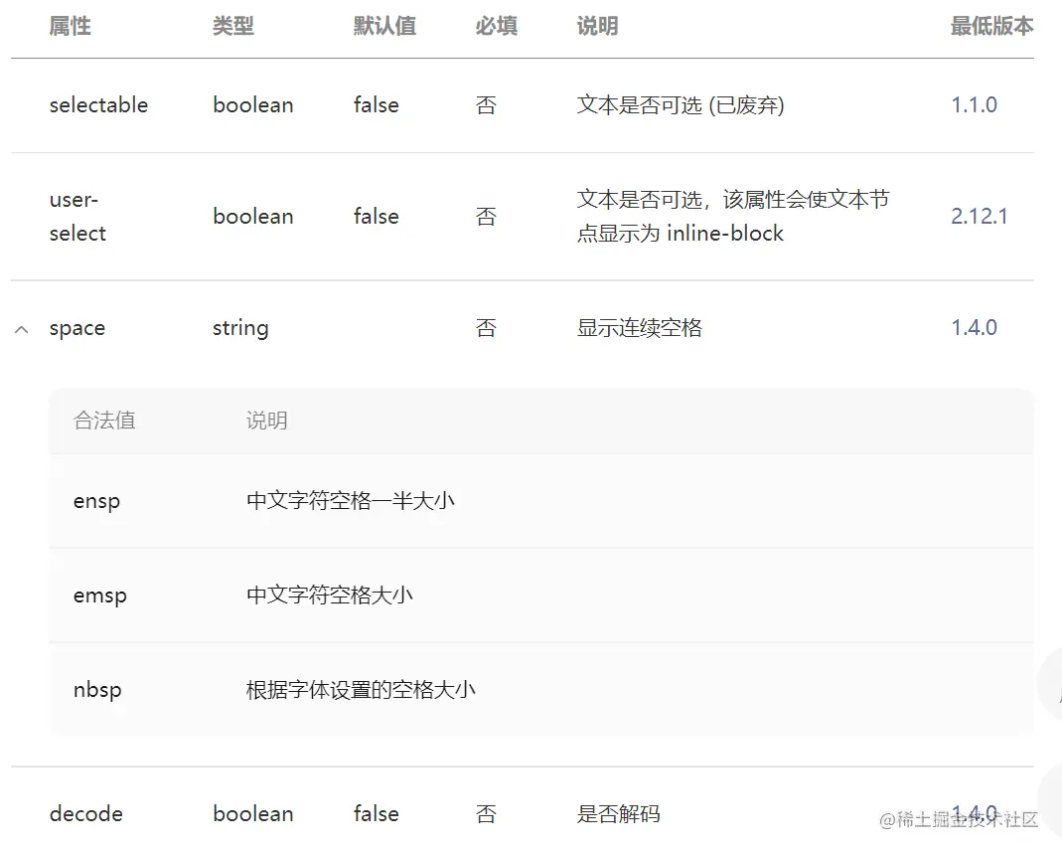Click 'false' default in decode row
This screenshot has width=1062, height=853.
pos(377,813)
